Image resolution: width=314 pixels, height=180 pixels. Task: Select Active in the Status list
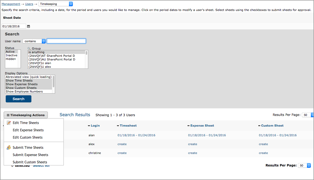point(11,52)
